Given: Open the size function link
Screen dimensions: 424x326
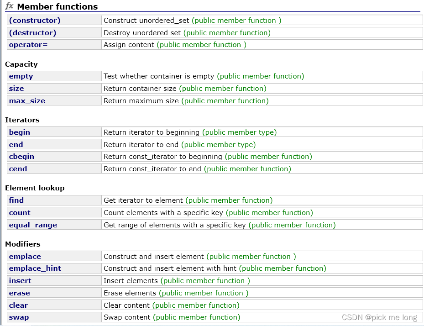Looking at the screenshot, I should click(16, 89).
